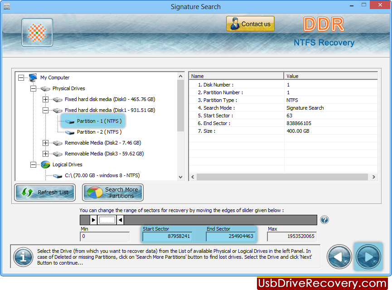This screenshot has height=290, width=392.
Task: Maximize the Signature Search window
Action: [364, 5]
